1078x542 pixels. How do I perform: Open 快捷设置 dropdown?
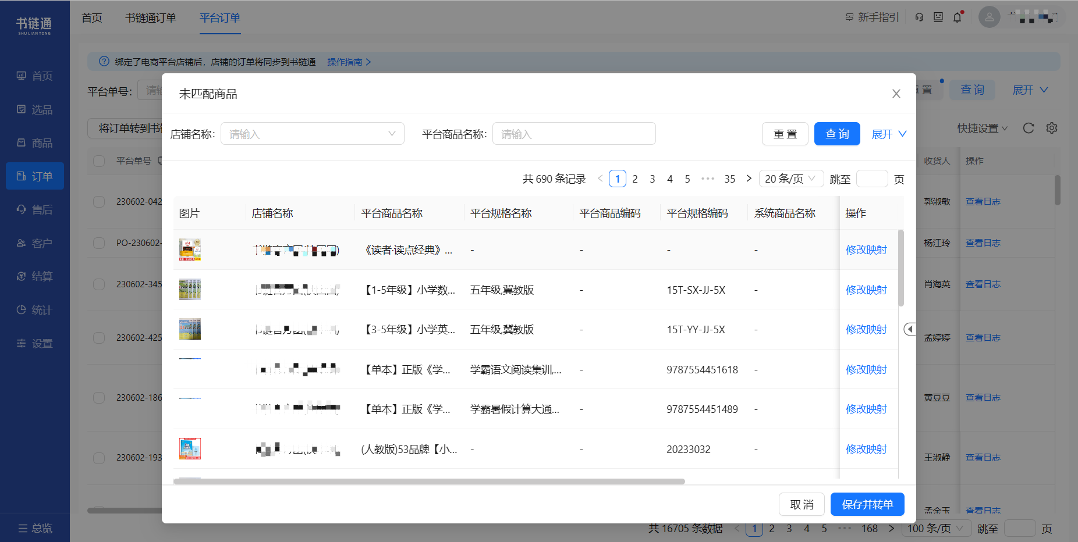983,128
